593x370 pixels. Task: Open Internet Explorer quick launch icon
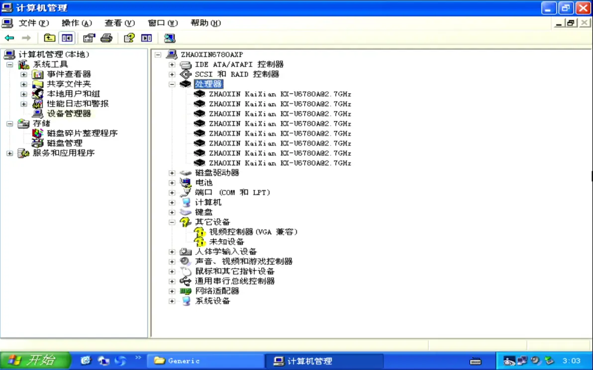(86, 361)
